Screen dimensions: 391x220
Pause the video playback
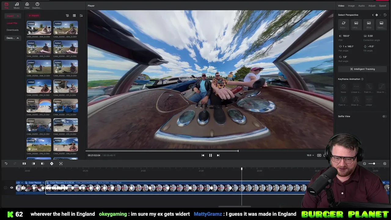pos(210,155)
